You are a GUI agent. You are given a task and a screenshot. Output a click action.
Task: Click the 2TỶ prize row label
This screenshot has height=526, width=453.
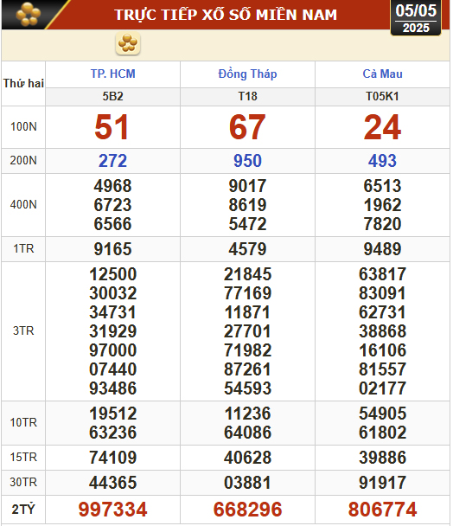(x=23, y=510)
